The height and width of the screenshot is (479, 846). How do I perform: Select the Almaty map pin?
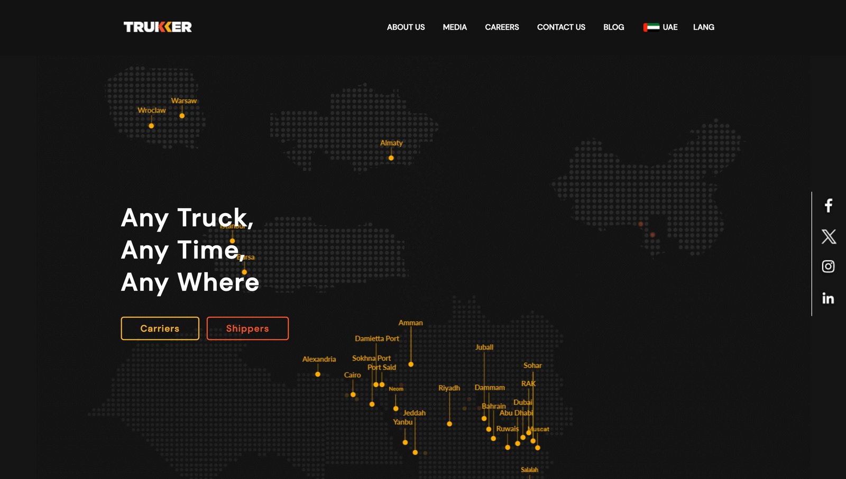(x=391, y=158)
